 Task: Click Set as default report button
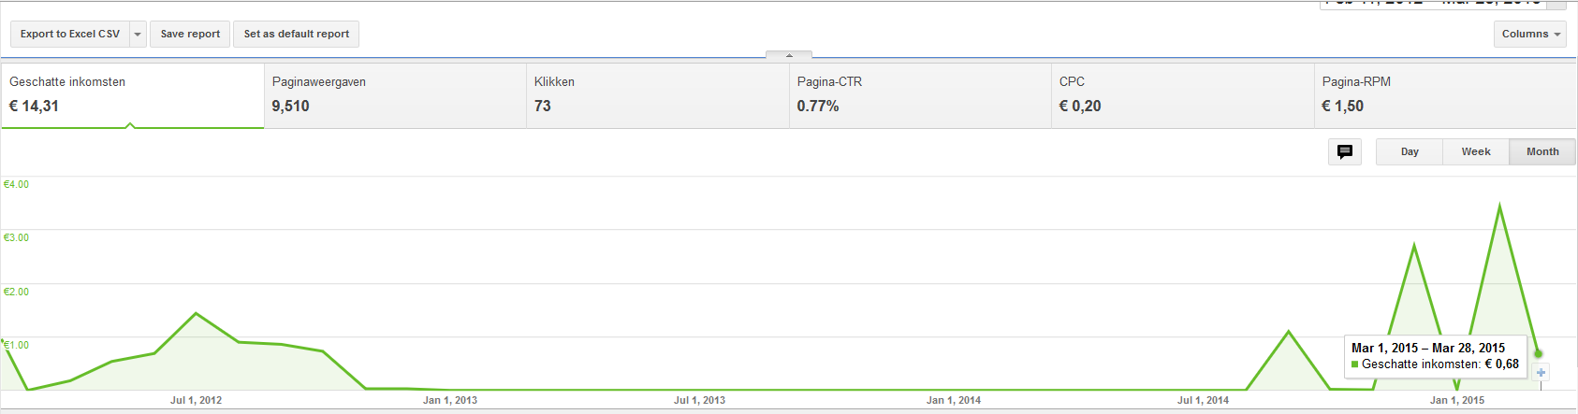(296, 35)
